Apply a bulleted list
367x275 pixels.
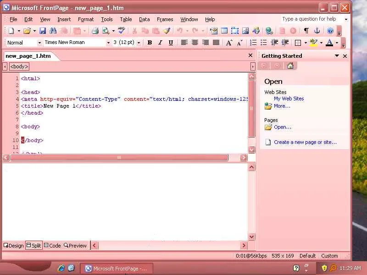coord(263,43)
